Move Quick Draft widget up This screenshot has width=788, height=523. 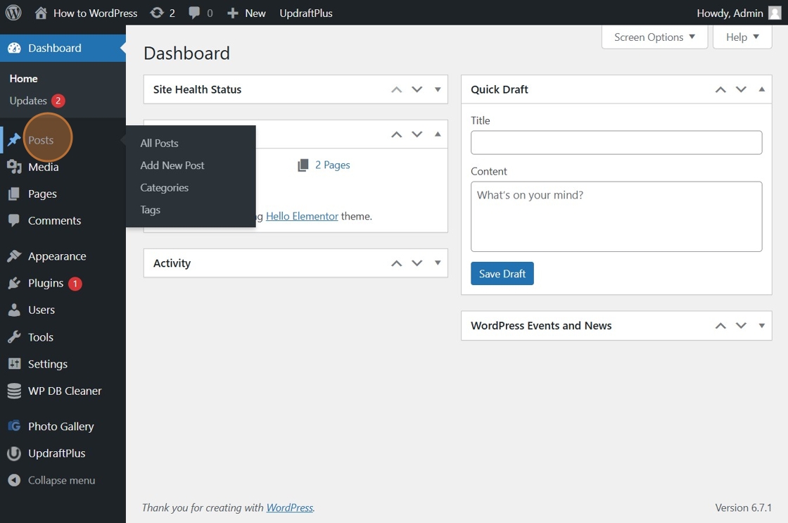point(720,89)
